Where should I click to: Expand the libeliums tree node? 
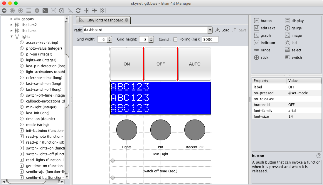[11, 31]
